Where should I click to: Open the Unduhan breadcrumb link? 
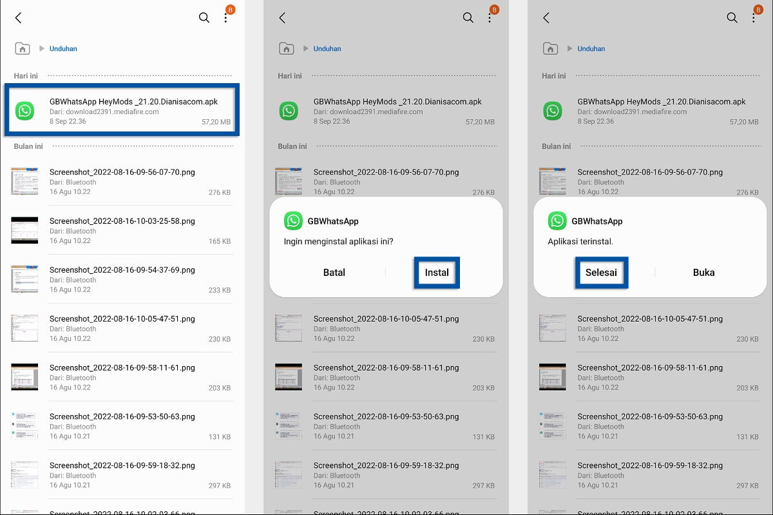click(62, 48)
